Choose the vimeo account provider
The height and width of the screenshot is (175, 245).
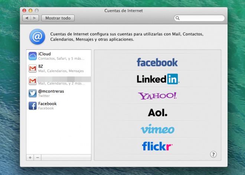tap(157, 129)
